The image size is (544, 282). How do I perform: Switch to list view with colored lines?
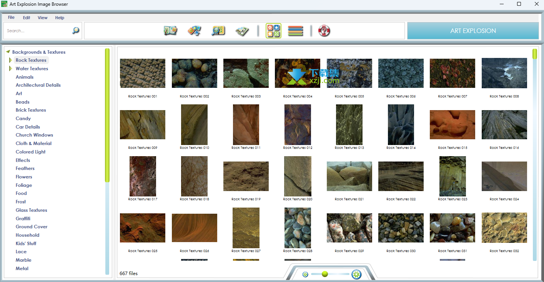295,31
